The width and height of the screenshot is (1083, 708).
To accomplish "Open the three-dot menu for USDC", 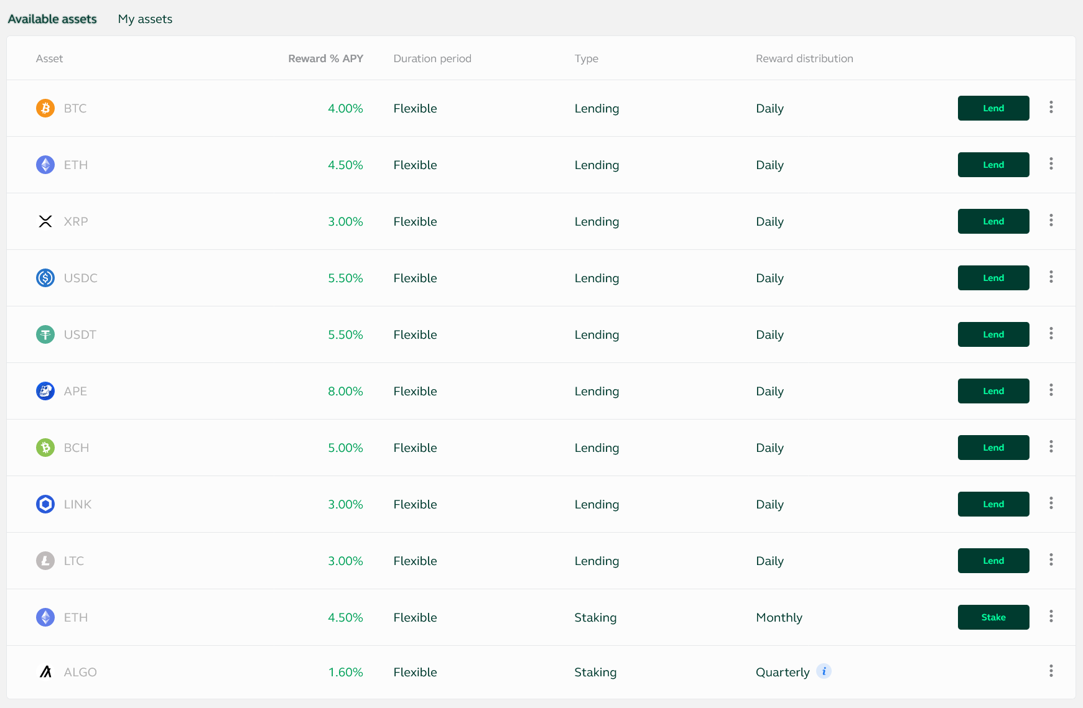I will (x=1051, y=277).
